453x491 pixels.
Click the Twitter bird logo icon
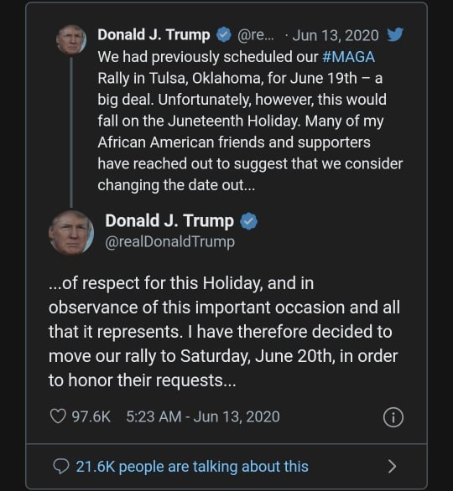395,34
